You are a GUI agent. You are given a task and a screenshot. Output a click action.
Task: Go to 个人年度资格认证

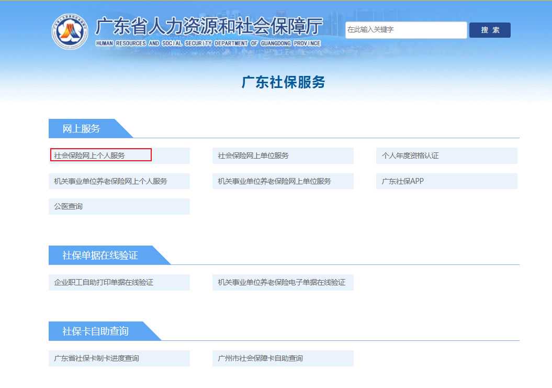pyautogui.click(x=410, y=156)
